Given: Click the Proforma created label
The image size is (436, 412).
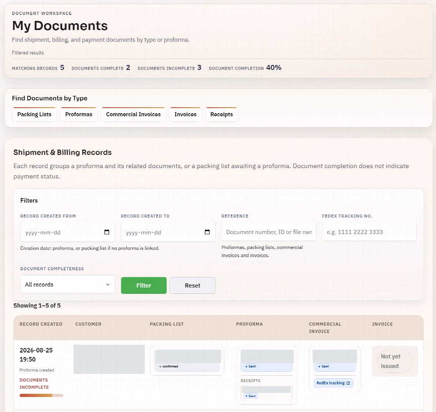Looking at the screenshot, I should (37, 370).
